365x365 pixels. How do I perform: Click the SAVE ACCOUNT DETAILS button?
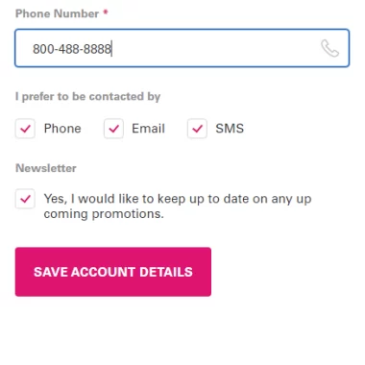click(113, 272)
